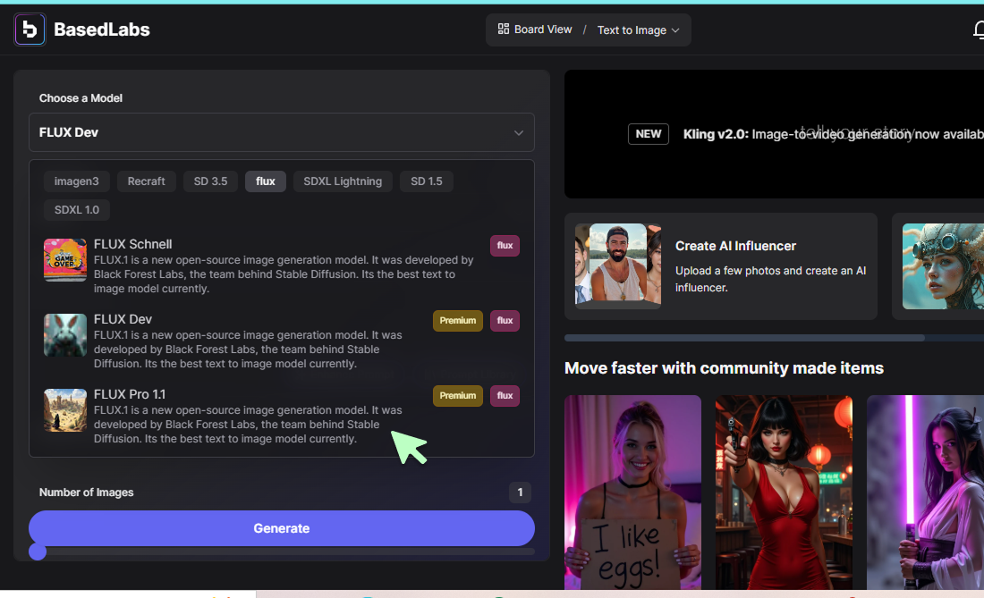Select the SDXL Lightning filter tab
Screen dimensions: 984x598
click(343, 181)
